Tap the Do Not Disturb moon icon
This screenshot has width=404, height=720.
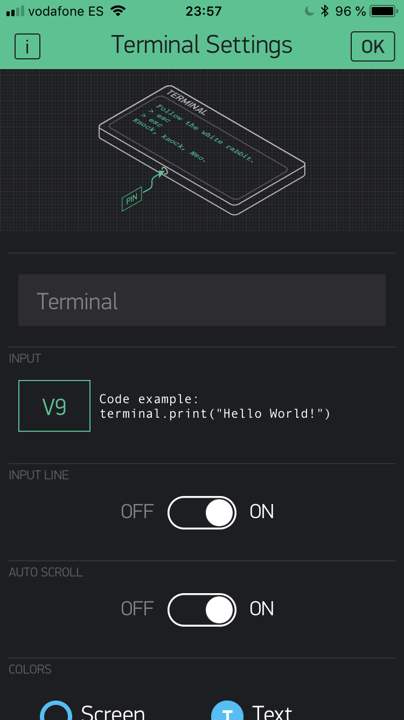309,11
